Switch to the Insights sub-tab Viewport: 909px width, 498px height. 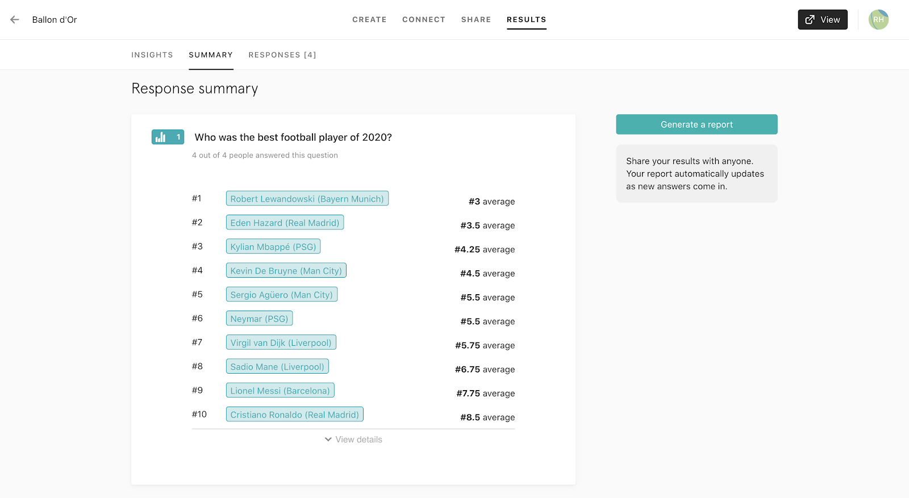tap(152, 55)
